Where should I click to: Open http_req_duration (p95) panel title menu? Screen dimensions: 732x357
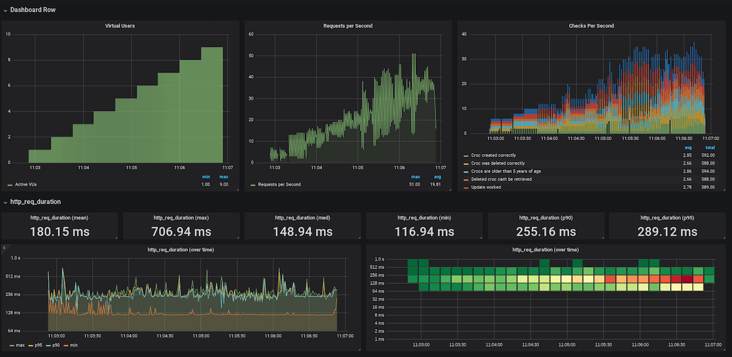[x=669, y=217]
